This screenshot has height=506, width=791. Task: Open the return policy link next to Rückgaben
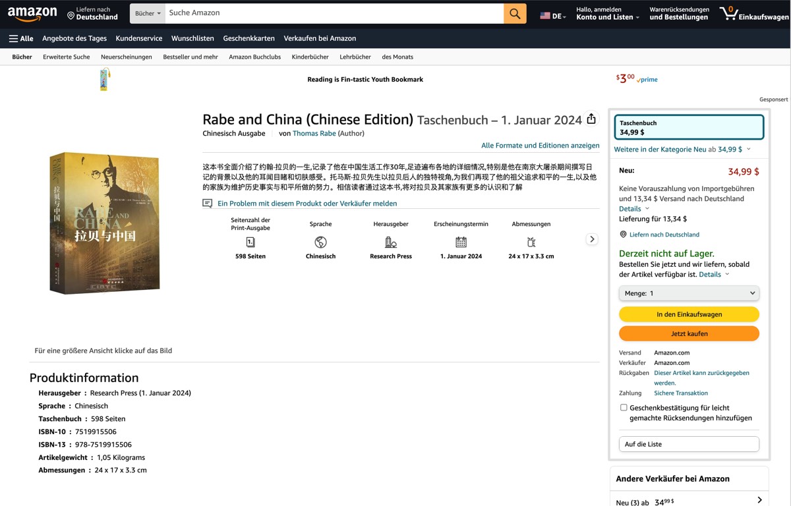pos(701,378)
